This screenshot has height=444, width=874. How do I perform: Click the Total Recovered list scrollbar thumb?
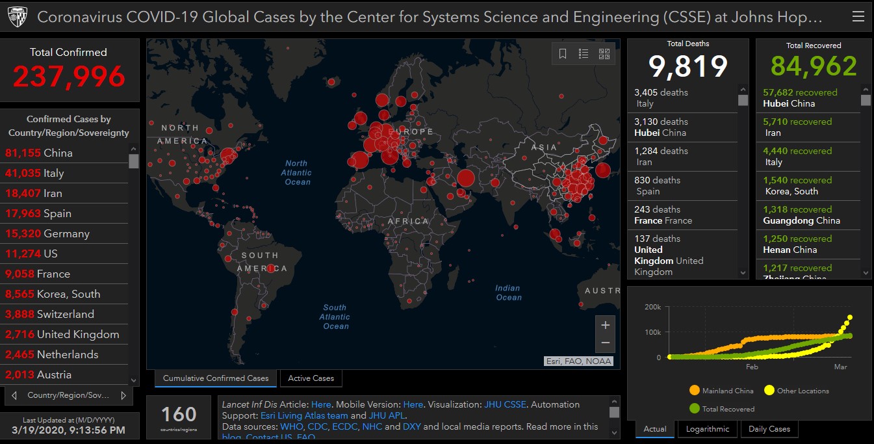(x=866, y=100)
